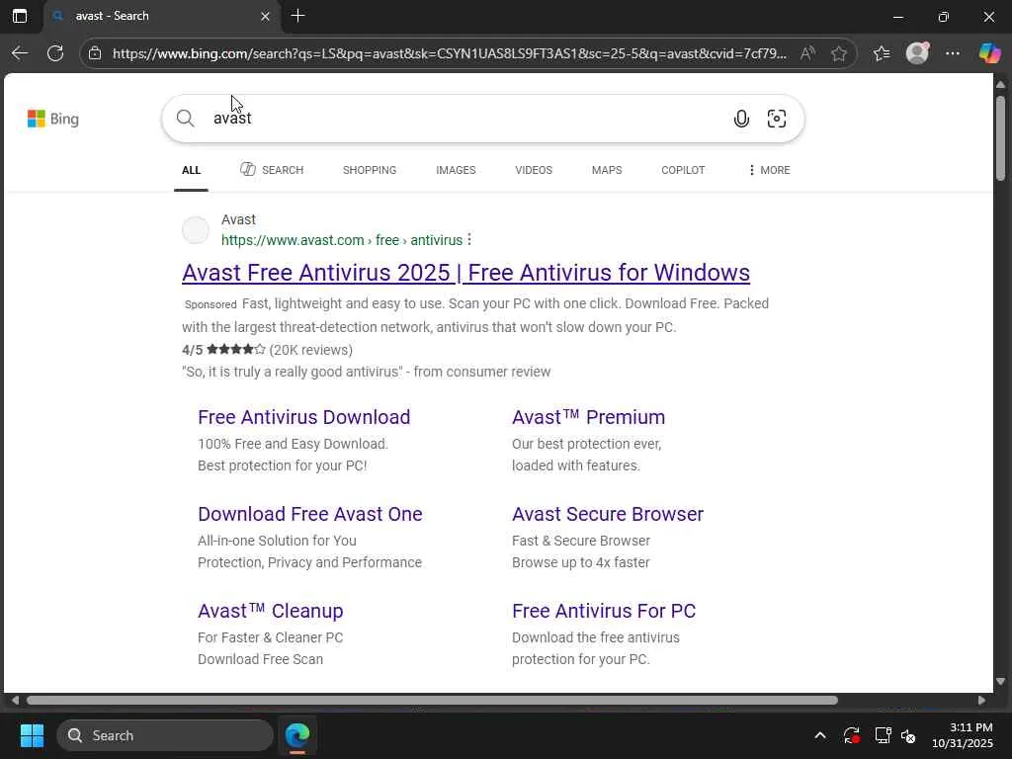Viewport: 1012px width, 759px height.
Task: Open Copilot sidebar icon
Action: click(989, 53)
